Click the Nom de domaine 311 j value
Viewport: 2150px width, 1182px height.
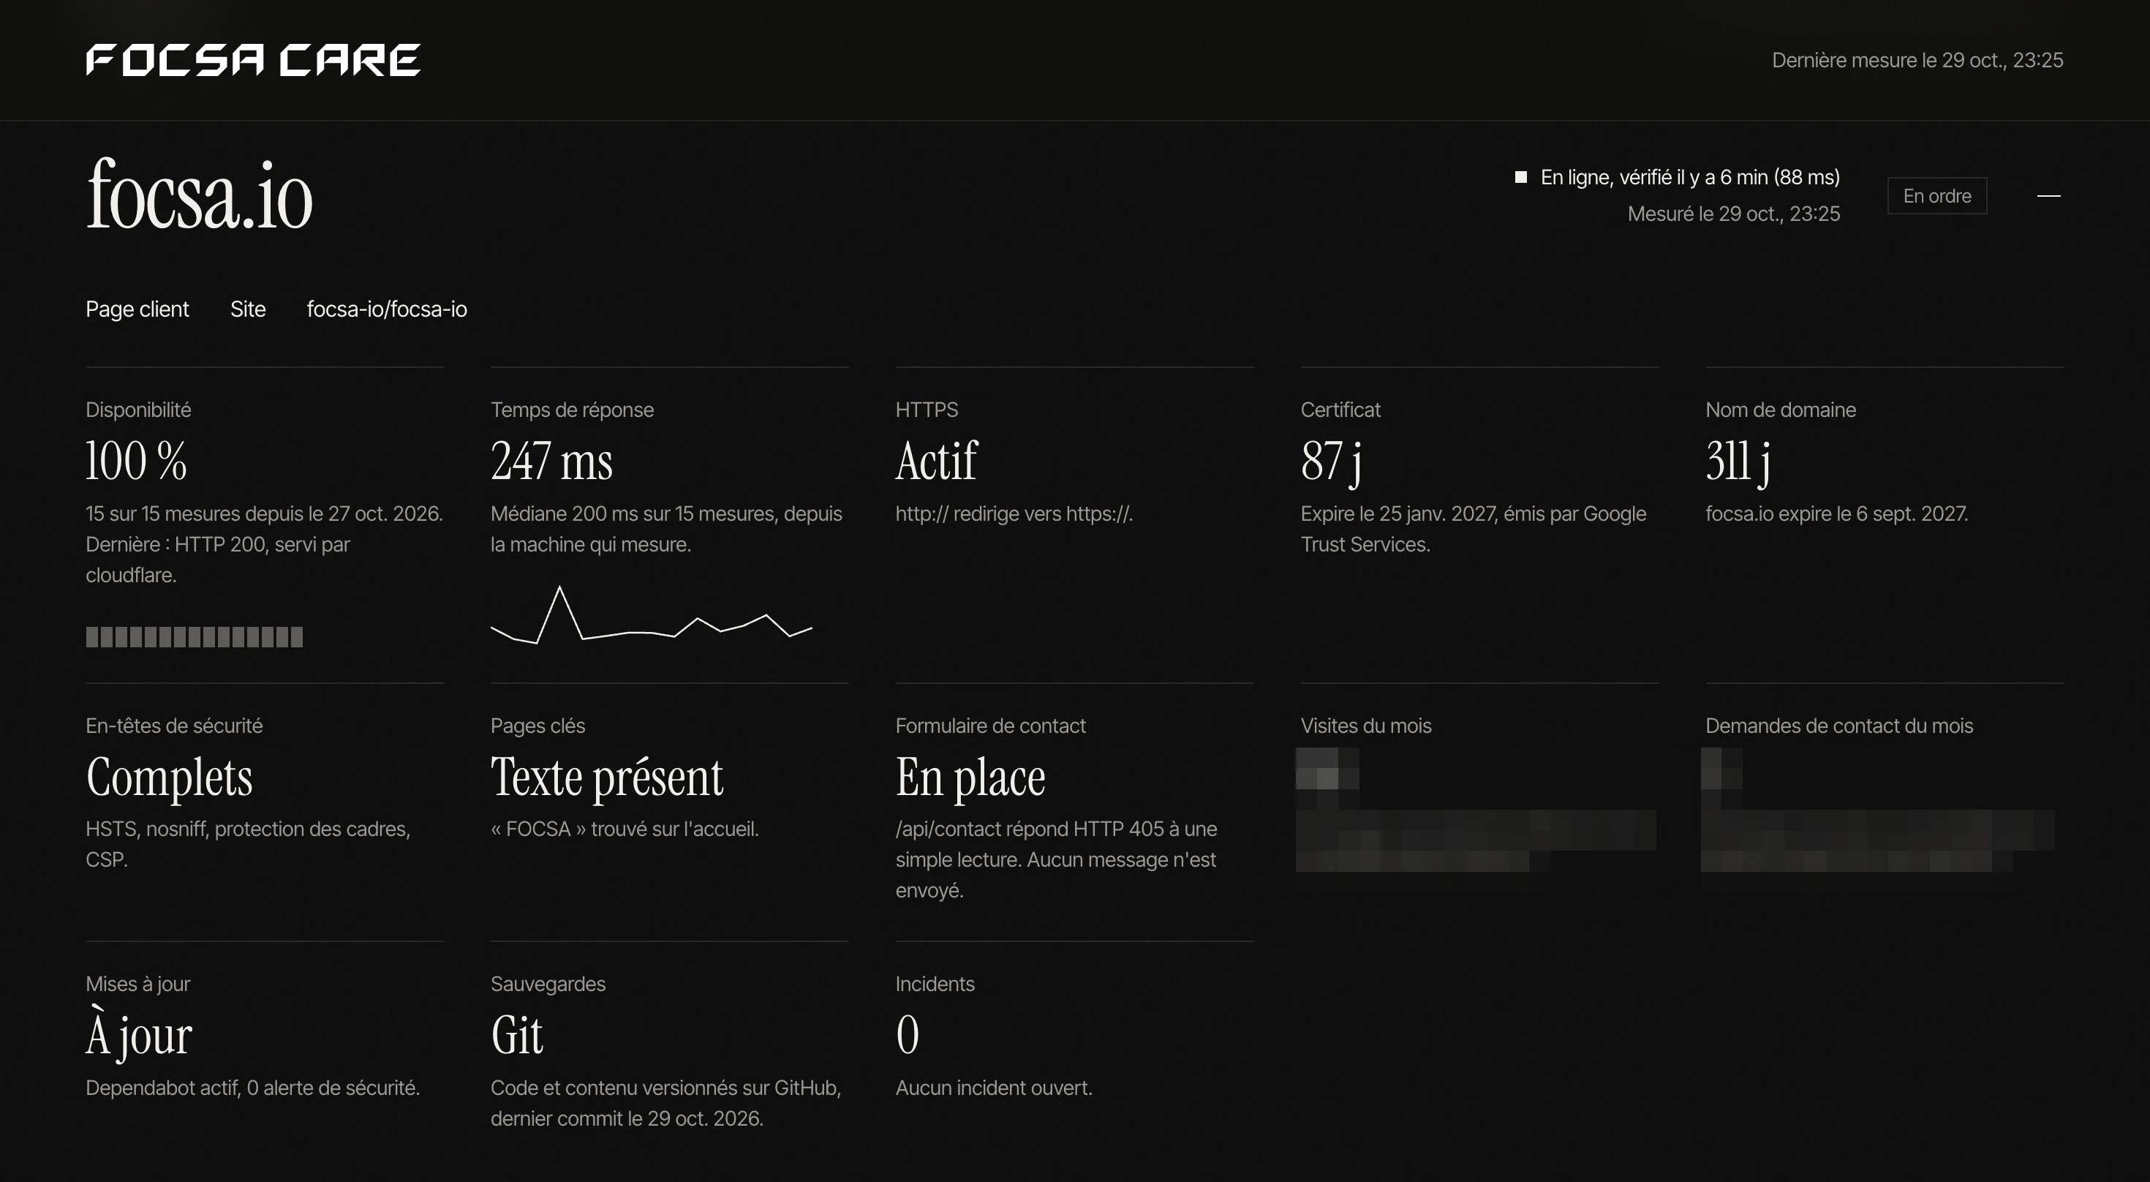[1738, 461]
